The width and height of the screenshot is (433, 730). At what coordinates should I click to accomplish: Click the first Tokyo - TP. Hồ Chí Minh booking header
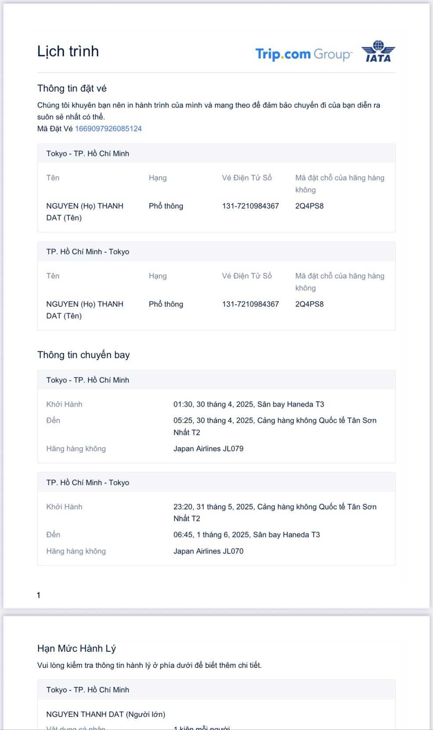click(x=88, y=153)
